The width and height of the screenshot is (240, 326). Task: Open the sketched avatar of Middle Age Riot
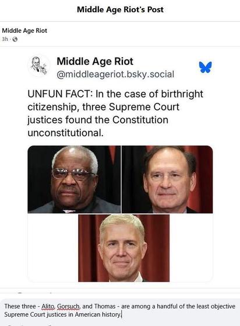pos(39,65)
